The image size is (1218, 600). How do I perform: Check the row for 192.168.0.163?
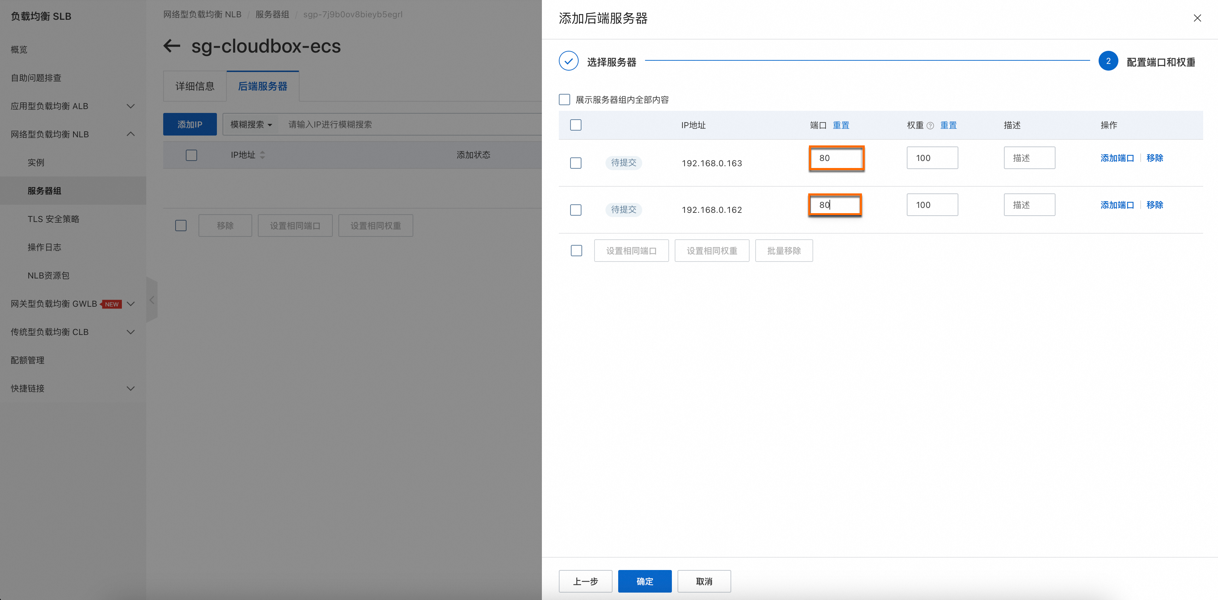[575, 163]
